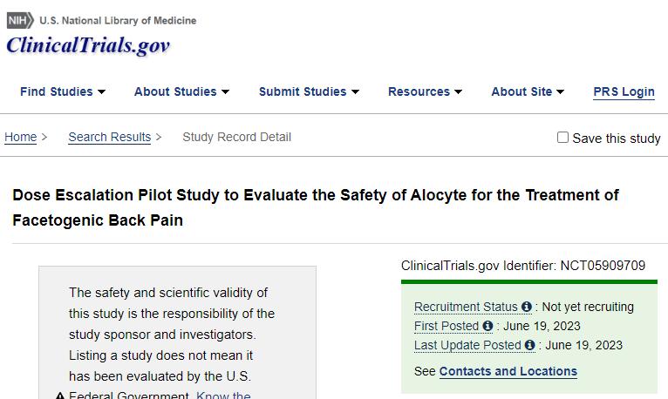Screen dimensions: 668x399
Task: Go to the PRS Login page
Action: tap(624, 92)
